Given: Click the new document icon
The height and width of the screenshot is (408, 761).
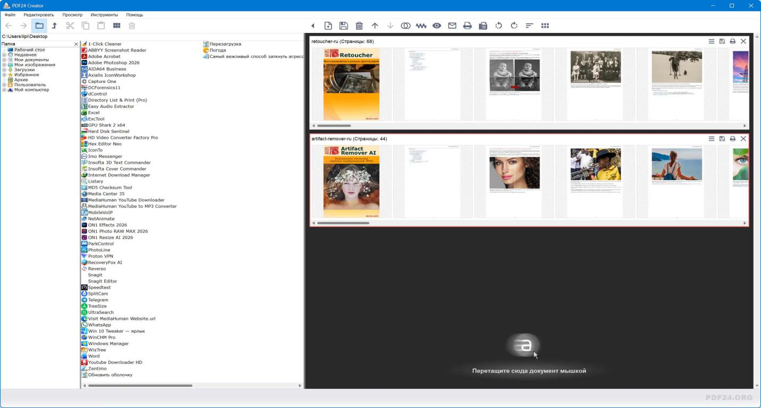Looking at the screenshot, I should (x=328, y=25).
